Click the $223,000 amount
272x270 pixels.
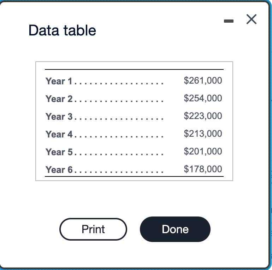click(x=203, y=116)
